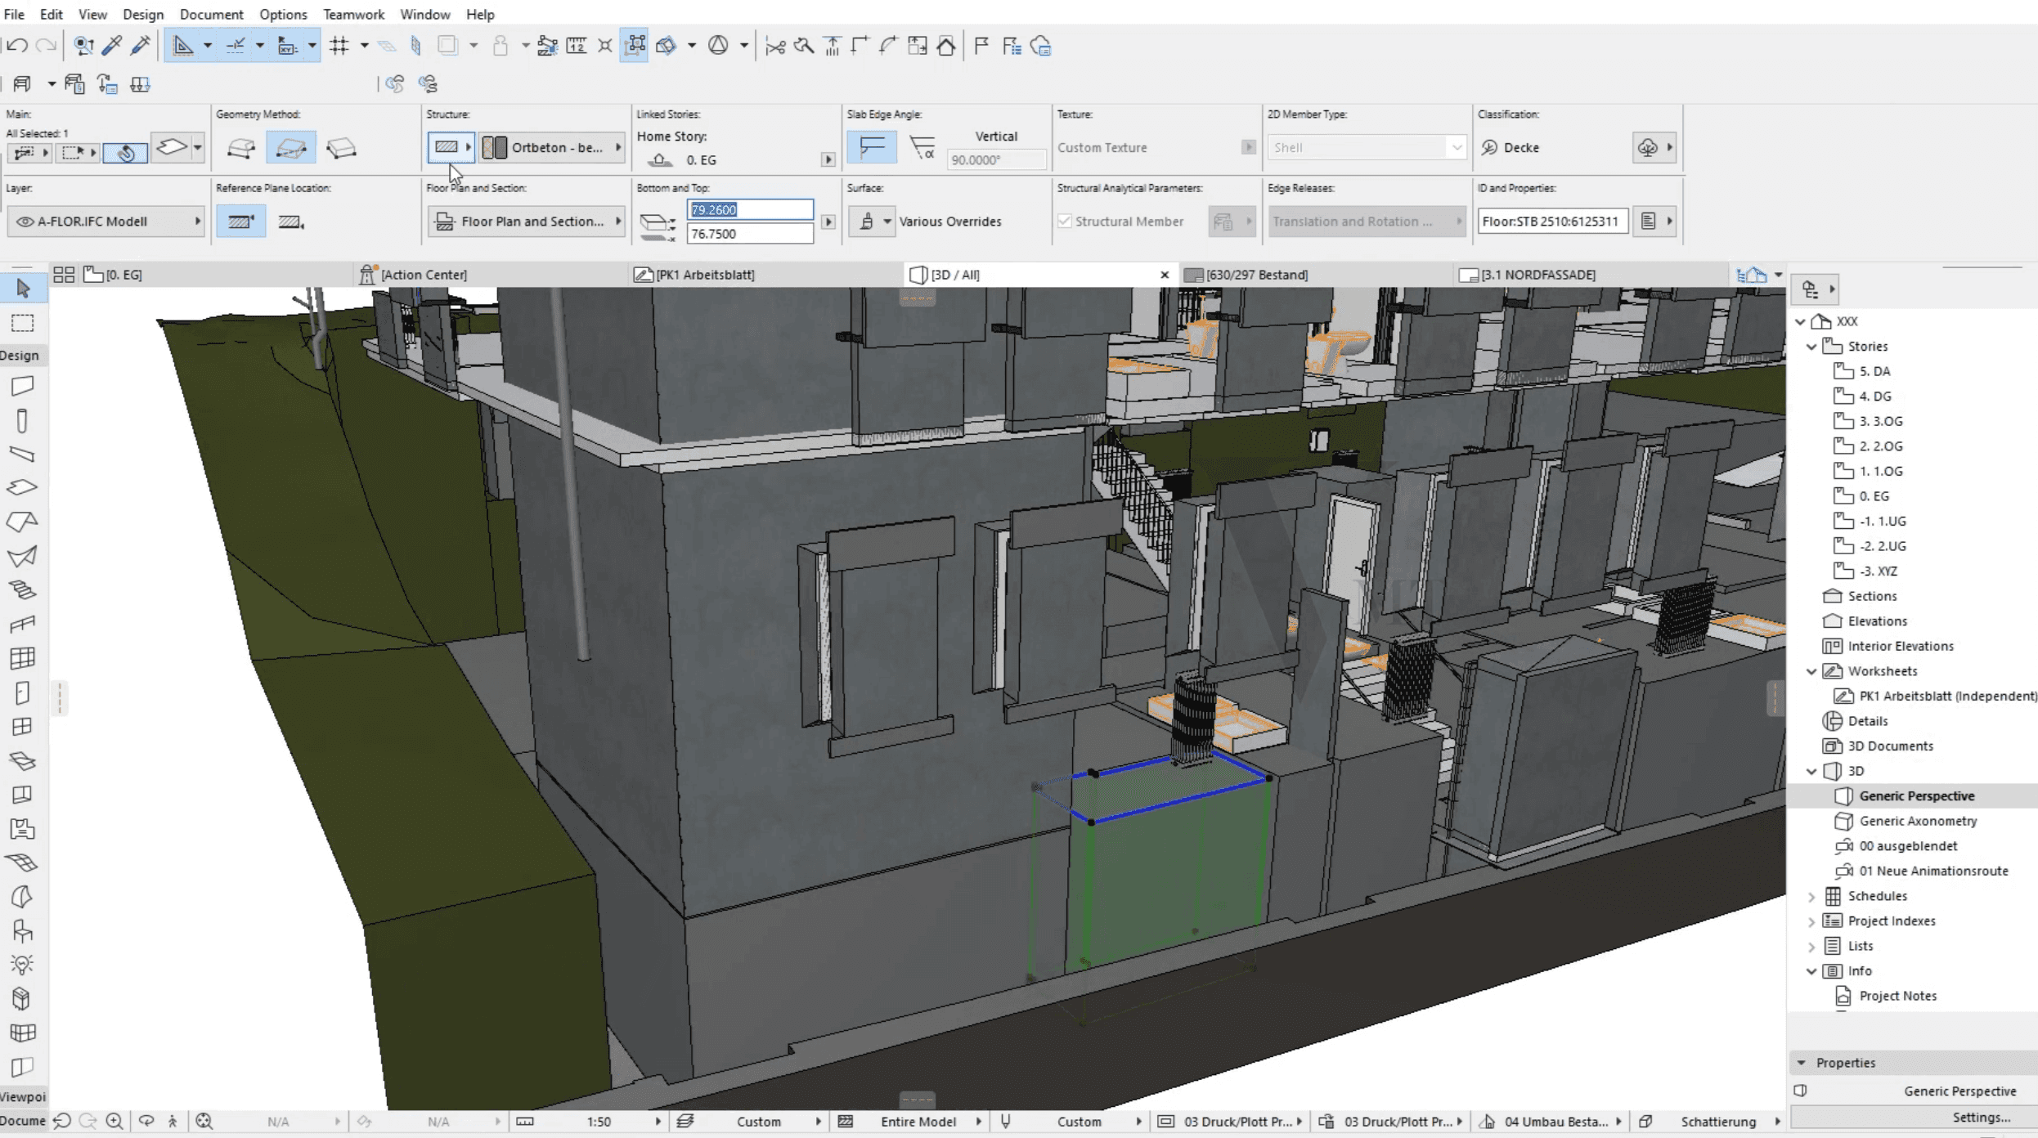Activate the Stair tool
Viewport: 2038px width, 1138px height.
pyautogui.click(x=23, y=590)
